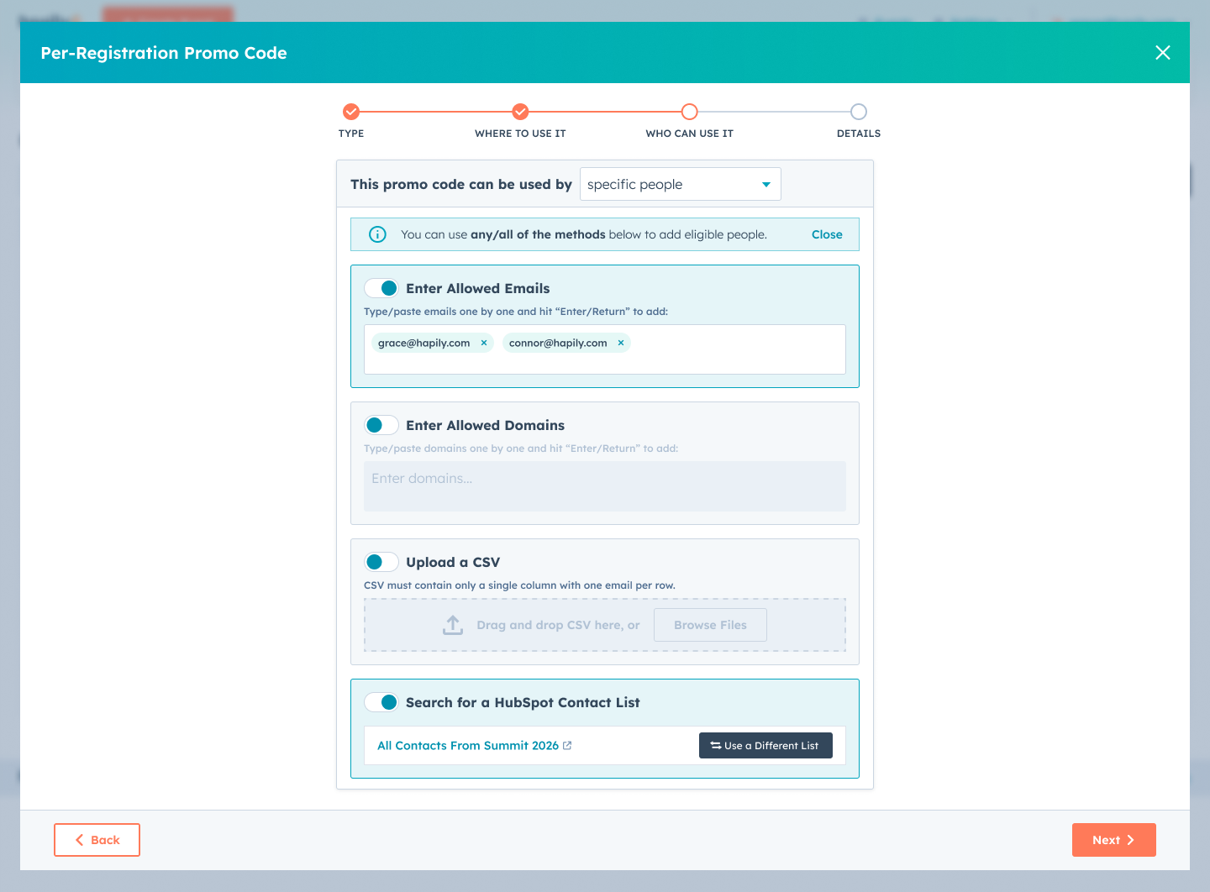Select the WHO CAN USE IT step label
The width and height of the screenshot is (1210, 892).
point(690,134)
